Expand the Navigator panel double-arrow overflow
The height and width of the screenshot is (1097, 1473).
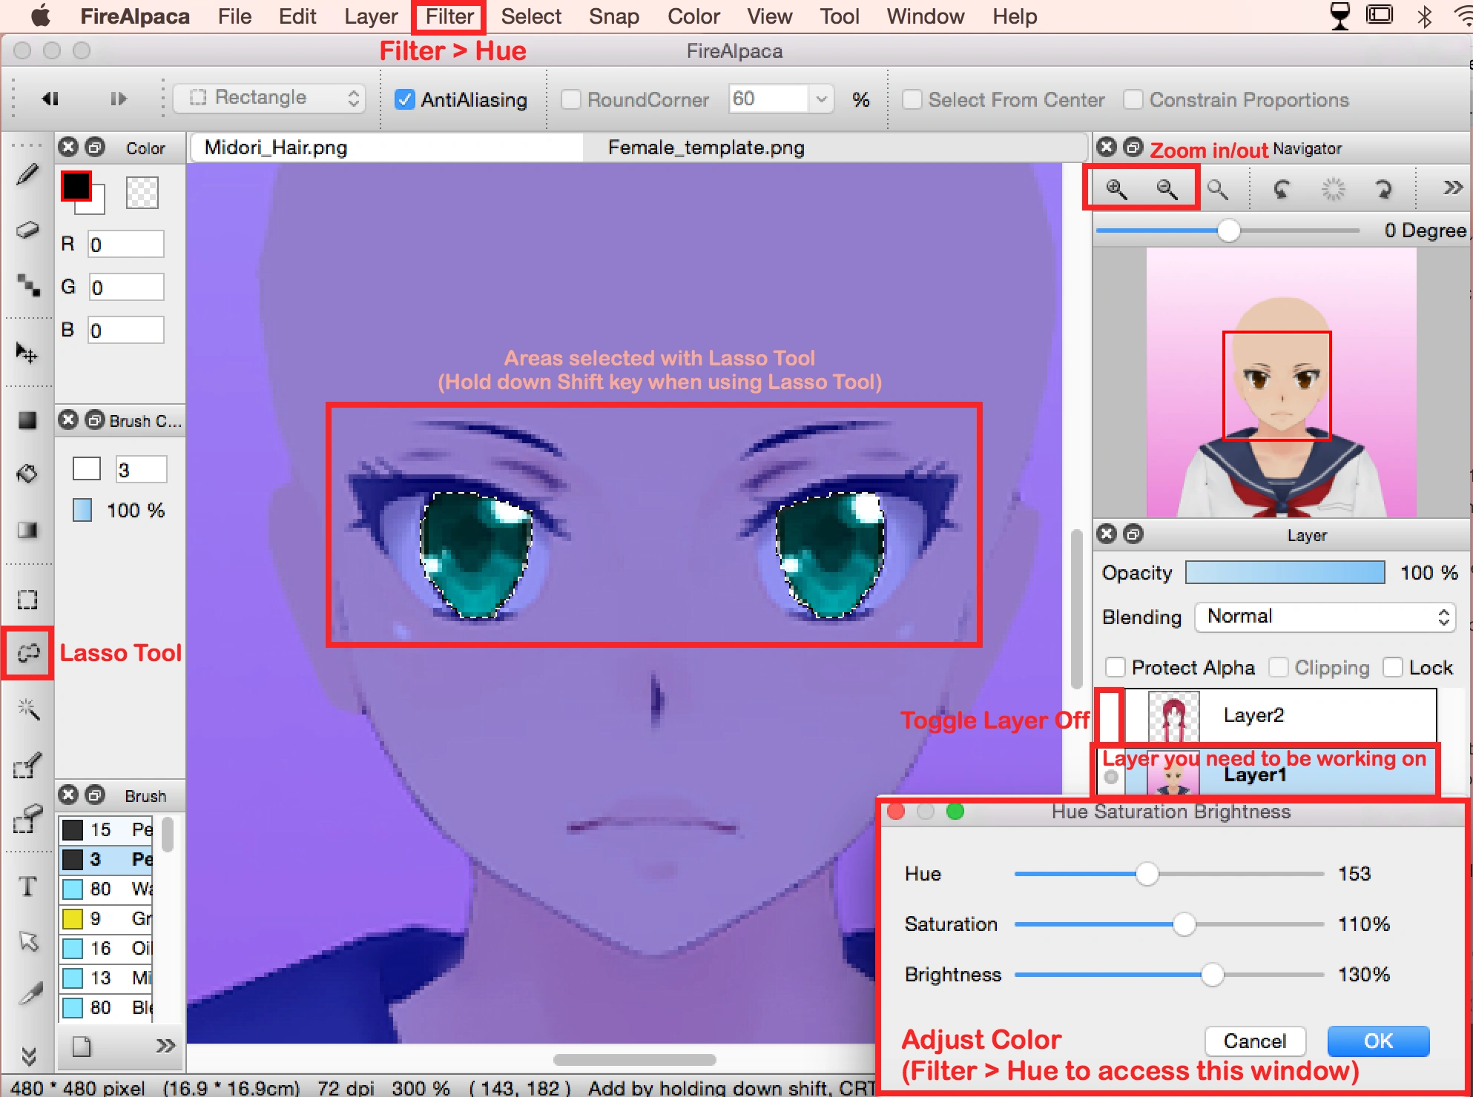1452,188
